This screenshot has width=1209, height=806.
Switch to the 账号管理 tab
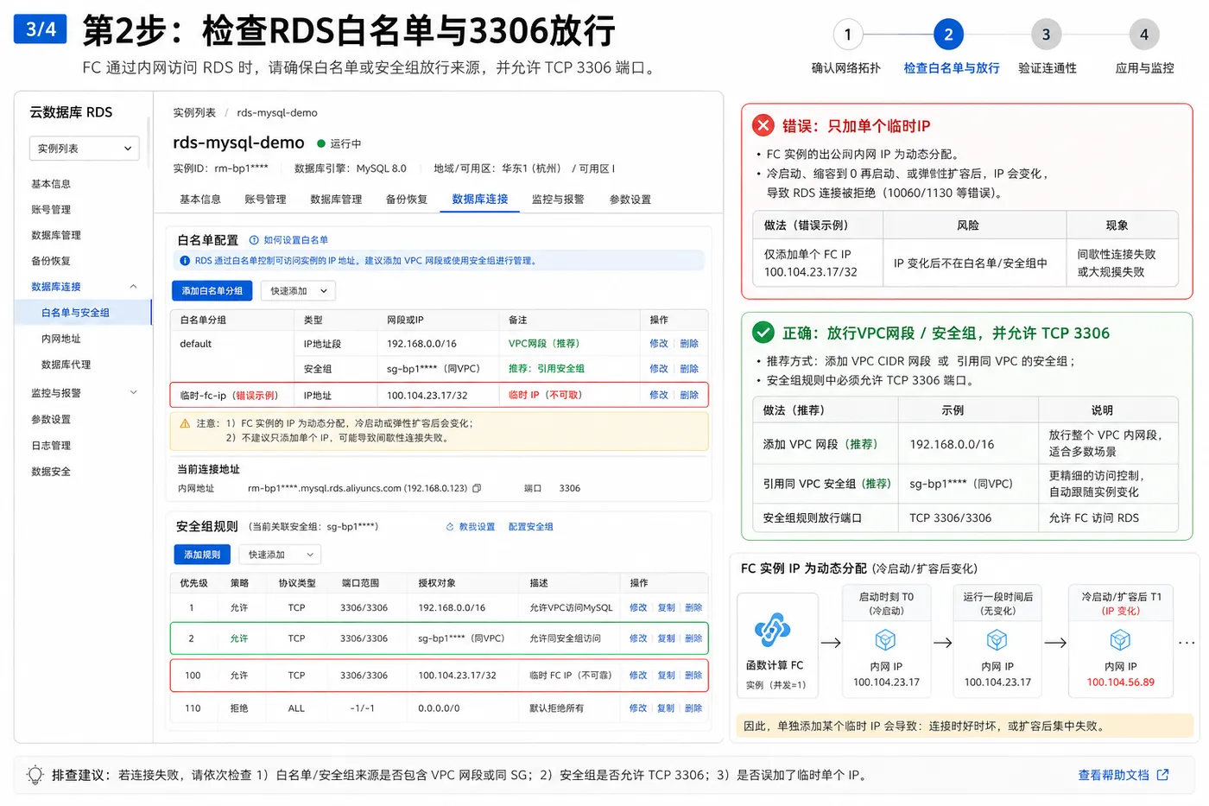(x=265, y=200)
